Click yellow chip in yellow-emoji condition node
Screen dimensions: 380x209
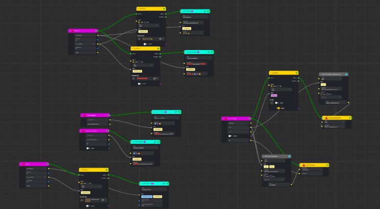[x=143, y=32]
